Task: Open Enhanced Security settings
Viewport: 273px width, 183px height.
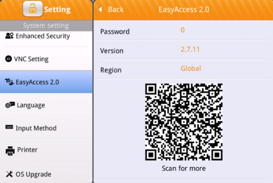Action: [46, 38]
